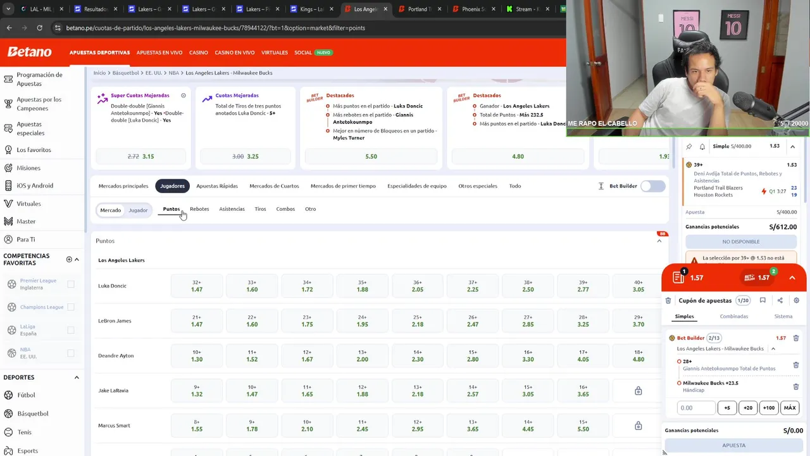This screenshot has height=456, width=810.
Task: Click bookmark icon in Cupón de apuestas
Action: coord(763,301)
